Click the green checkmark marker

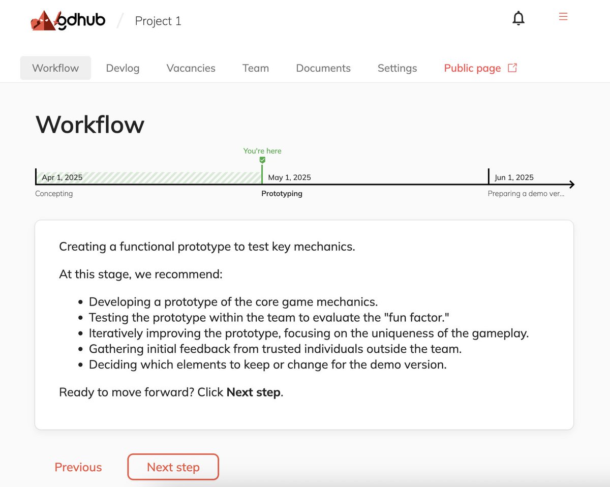[x=262, y=159]
